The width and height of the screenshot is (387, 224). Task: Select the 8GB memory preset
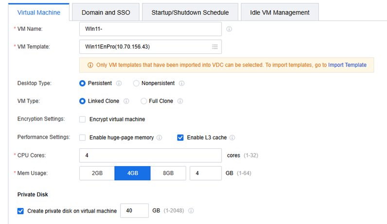[168, 173]
